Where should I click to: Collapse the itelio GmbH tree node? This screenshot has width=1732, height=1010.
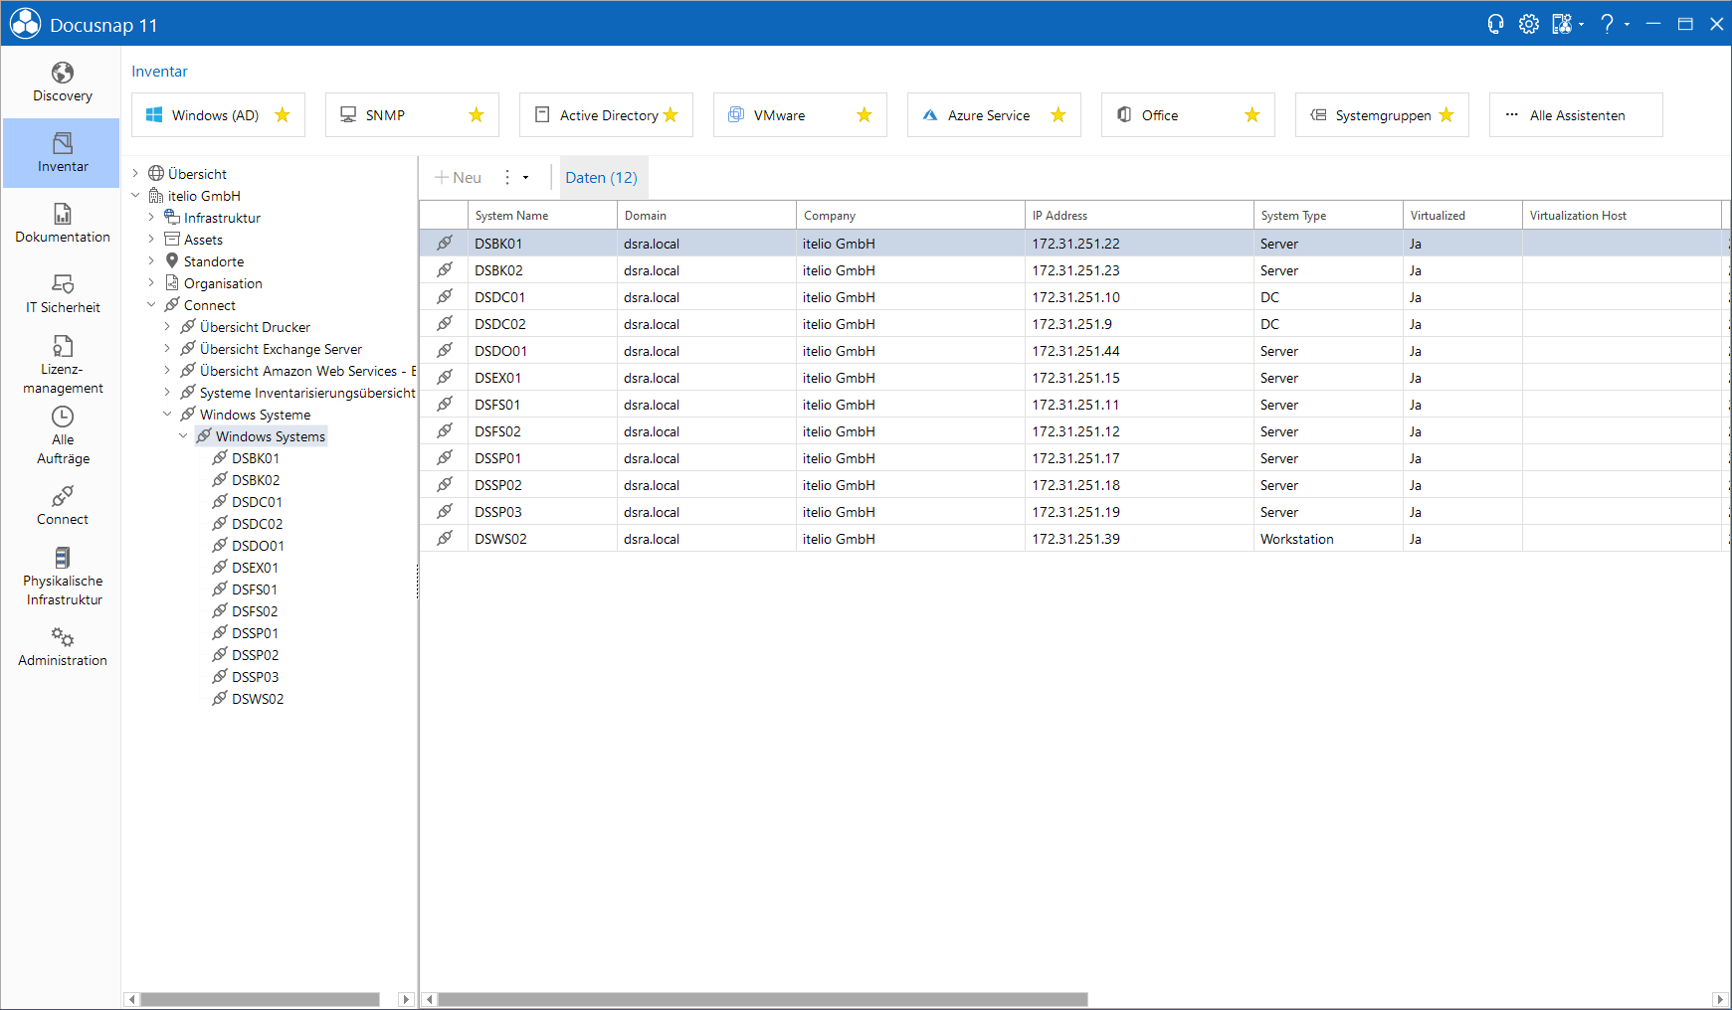[135, 196]
